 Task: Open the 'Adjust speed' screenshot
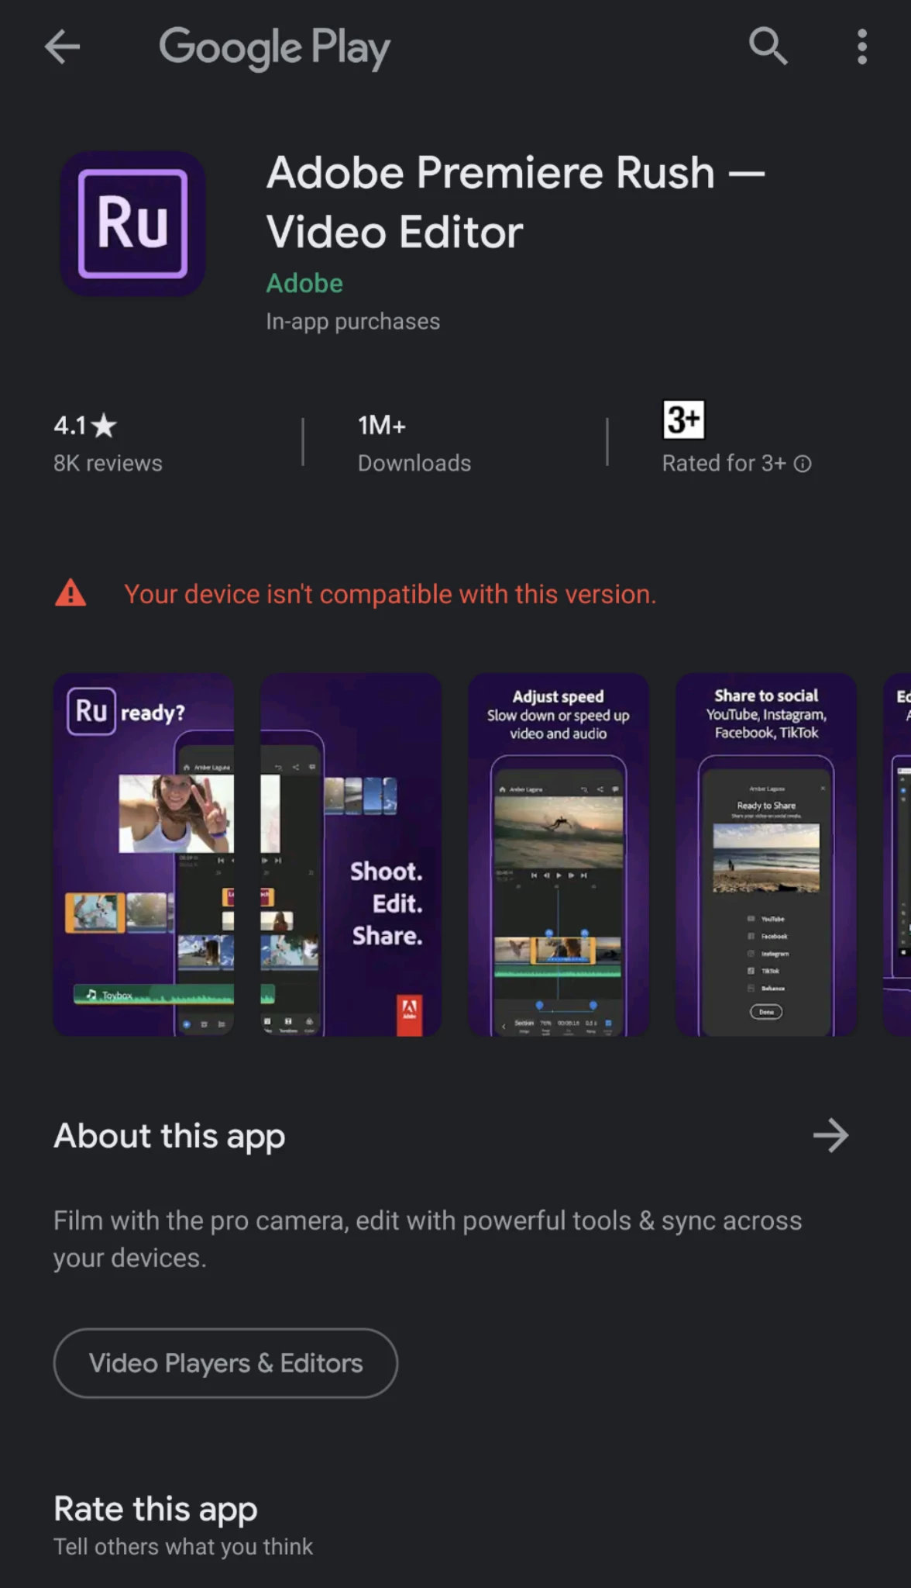(x=559, y=854)
